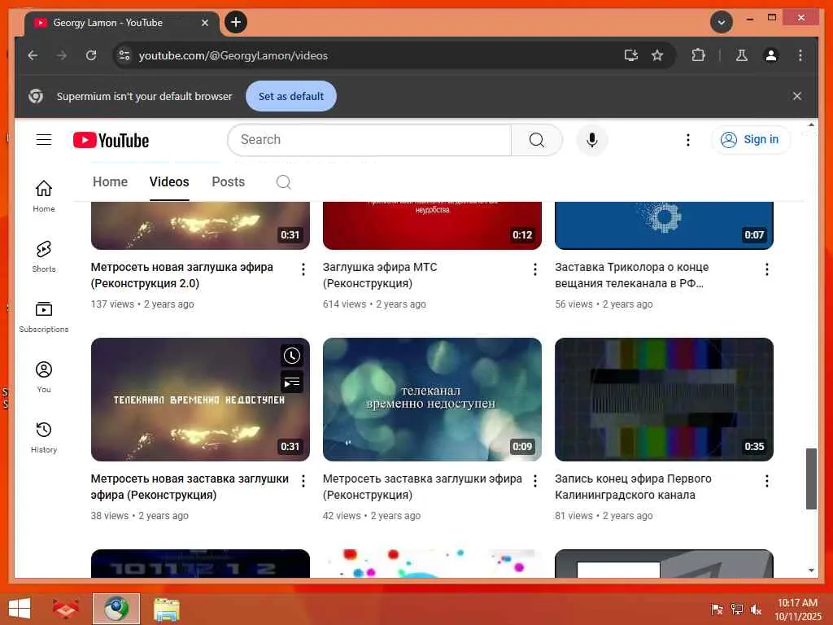Open the Action Center flag tray icon

(717, 609)
